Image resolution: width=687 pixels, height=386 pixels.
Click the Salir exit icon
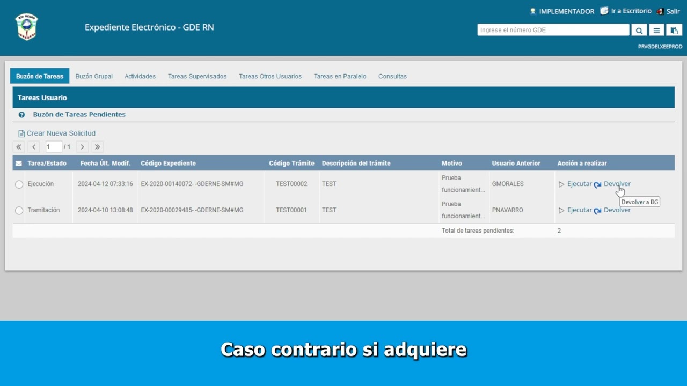coord(660,11)
